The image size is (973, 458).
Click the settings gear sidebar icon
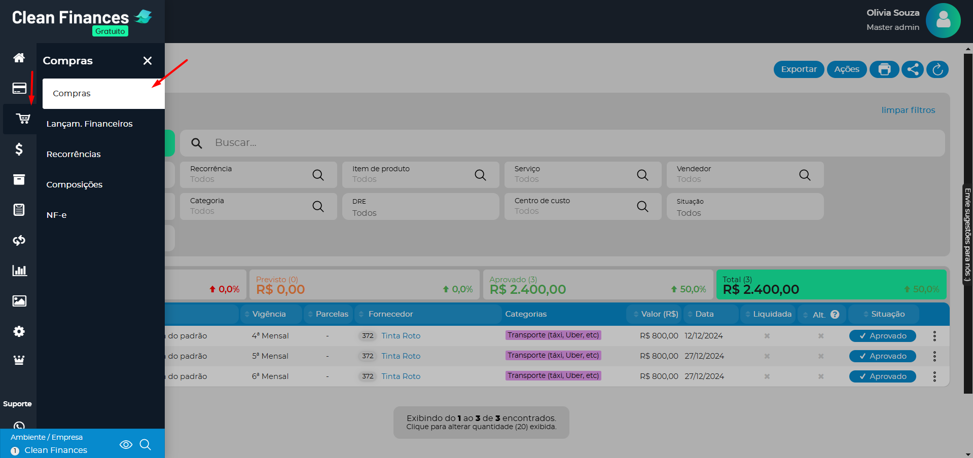click(x=19, y=331)
